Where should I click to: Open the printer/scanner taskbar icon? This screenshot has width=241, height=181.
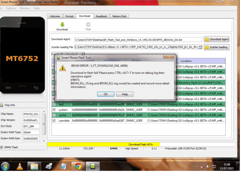pyautogui.click(x=49, y=166)
